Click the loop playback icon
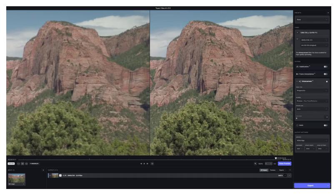The image size is (335, 194). pyautogui.click(x=152, y=164)
